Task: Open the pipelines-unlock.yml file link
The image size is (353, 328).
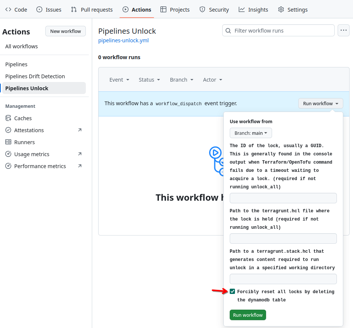Action: pos(123,40)
